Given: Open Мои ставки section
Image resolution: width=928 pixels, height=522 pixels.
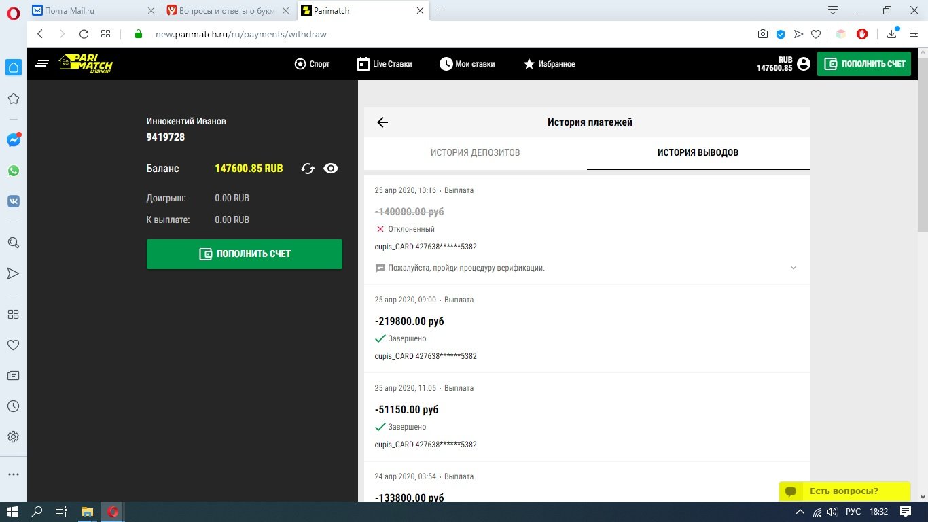Looking at the screenshot, I should click(x=467, y=64).
